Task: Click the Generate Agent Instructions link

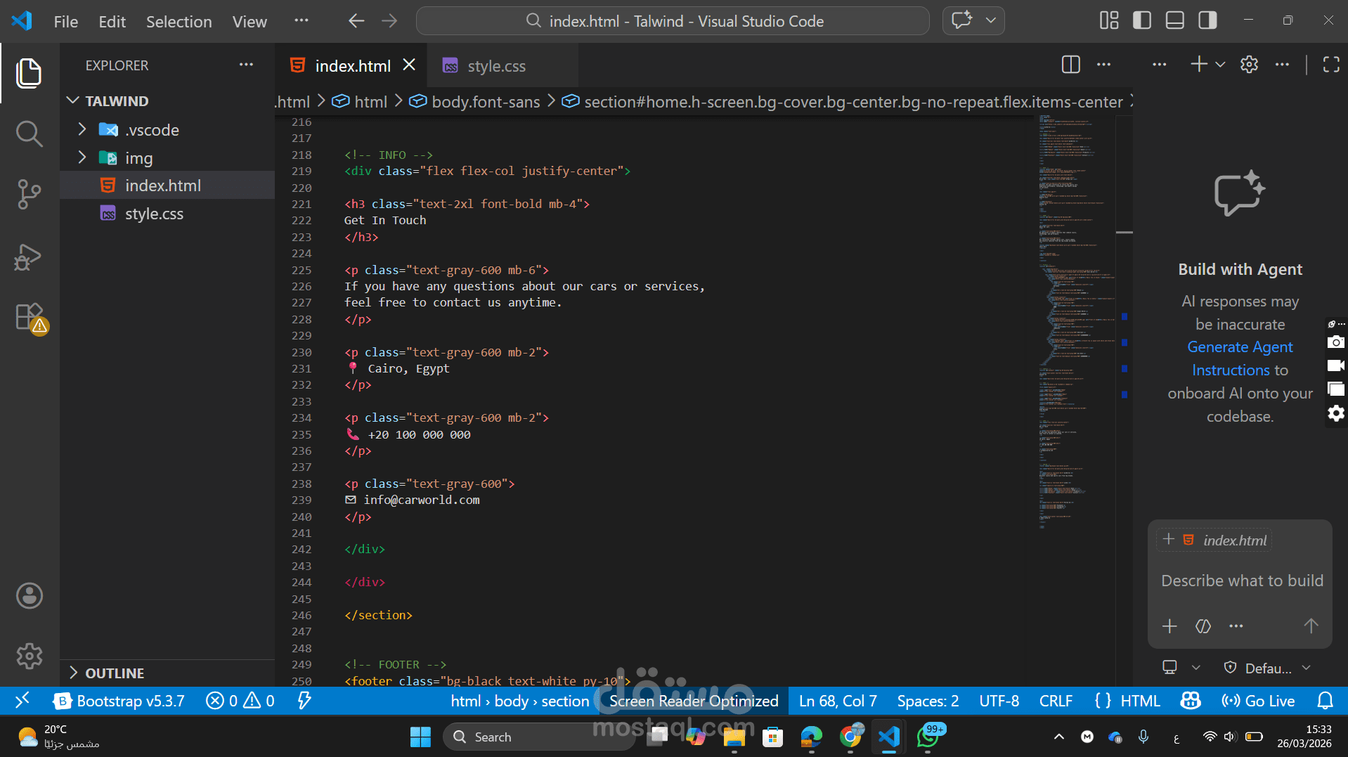Action: click(x=1240, y=347)
